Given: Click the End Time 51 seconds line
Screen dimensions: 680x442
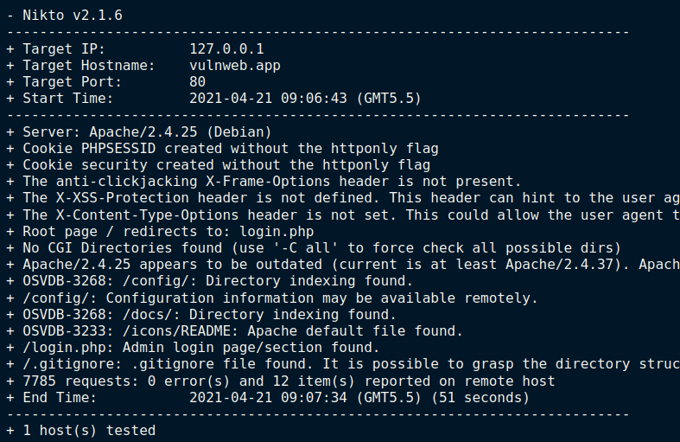Looking at the screenshot, I should (x=268, y=398).
